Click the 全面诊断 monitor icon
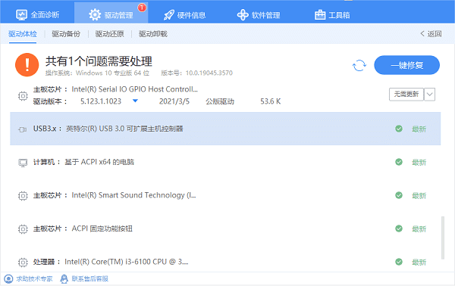The height and width of the screenshot is (286, 455). 21,15
